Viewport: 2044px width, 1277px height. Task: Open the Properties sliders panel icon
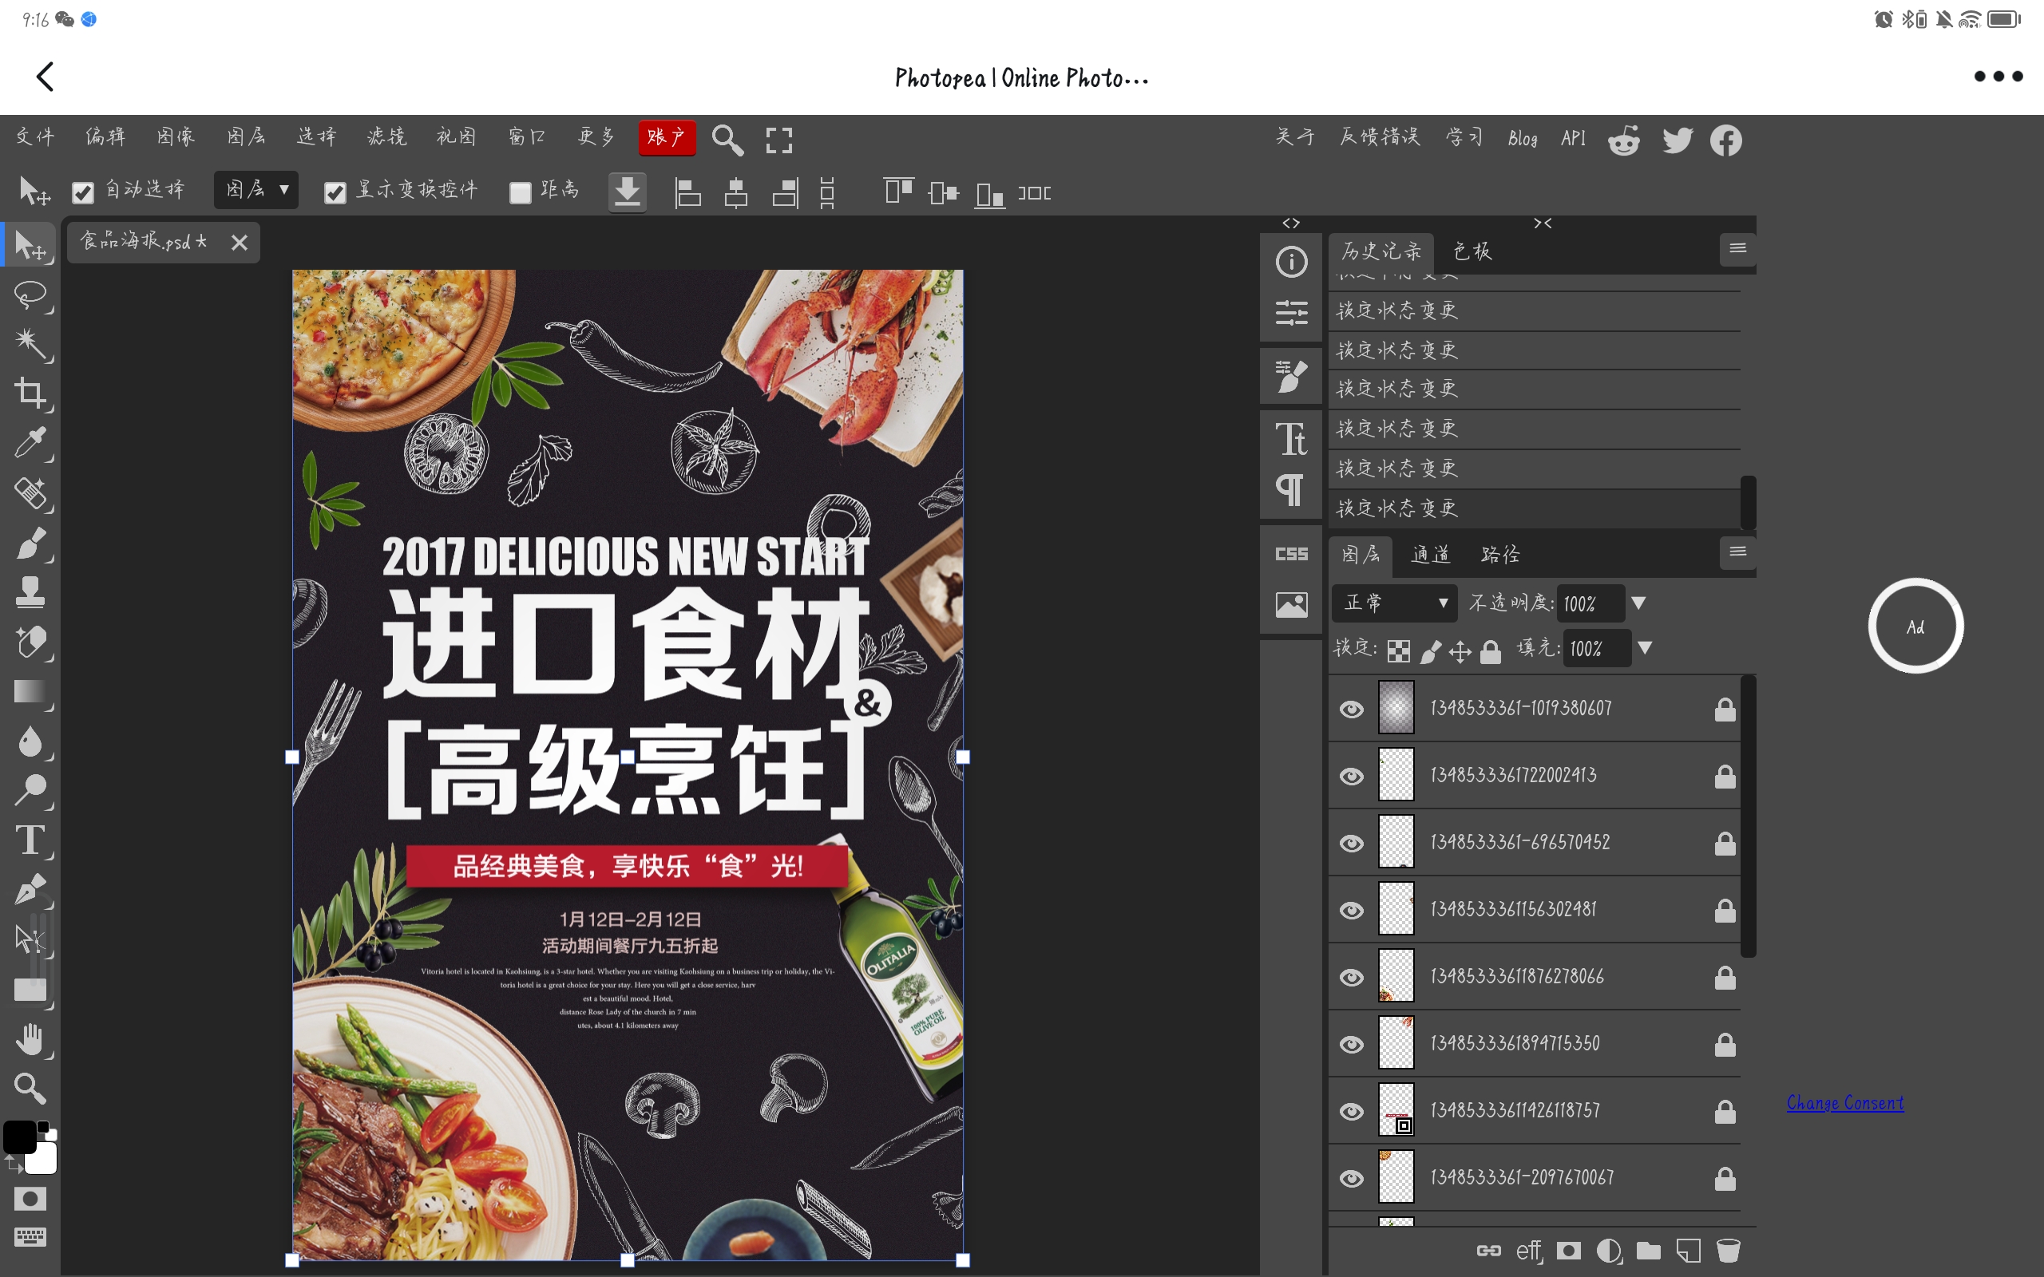tap(1291, 313)
